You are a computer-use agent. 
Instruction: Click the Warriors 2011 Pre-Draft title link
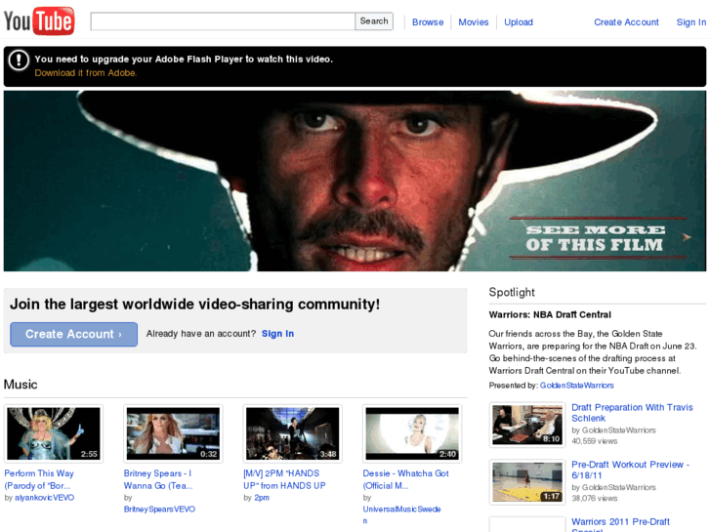click(620, 524)
